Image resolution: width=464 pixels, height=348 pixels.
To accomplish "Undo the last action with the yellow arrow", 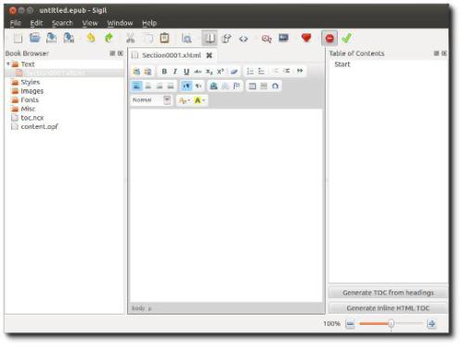I will point(91,38).
